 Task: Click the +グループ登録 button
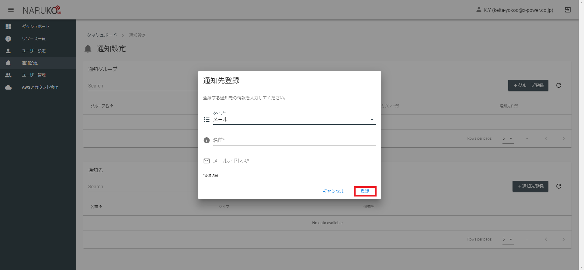[528, 85]
